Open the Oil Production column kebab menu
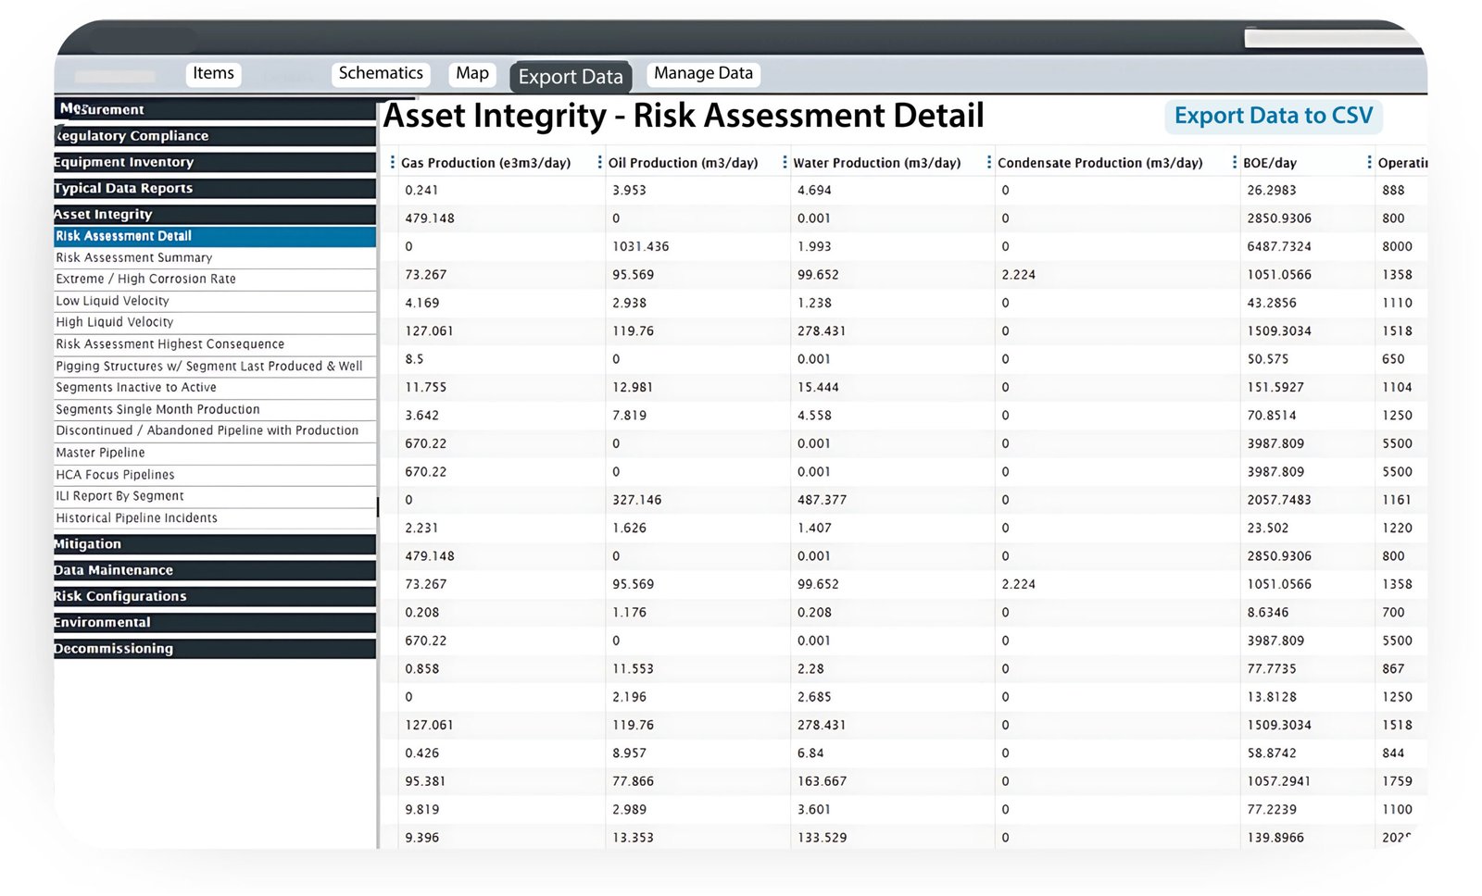This screenshot has width=1482, height=896. [598, 162]
